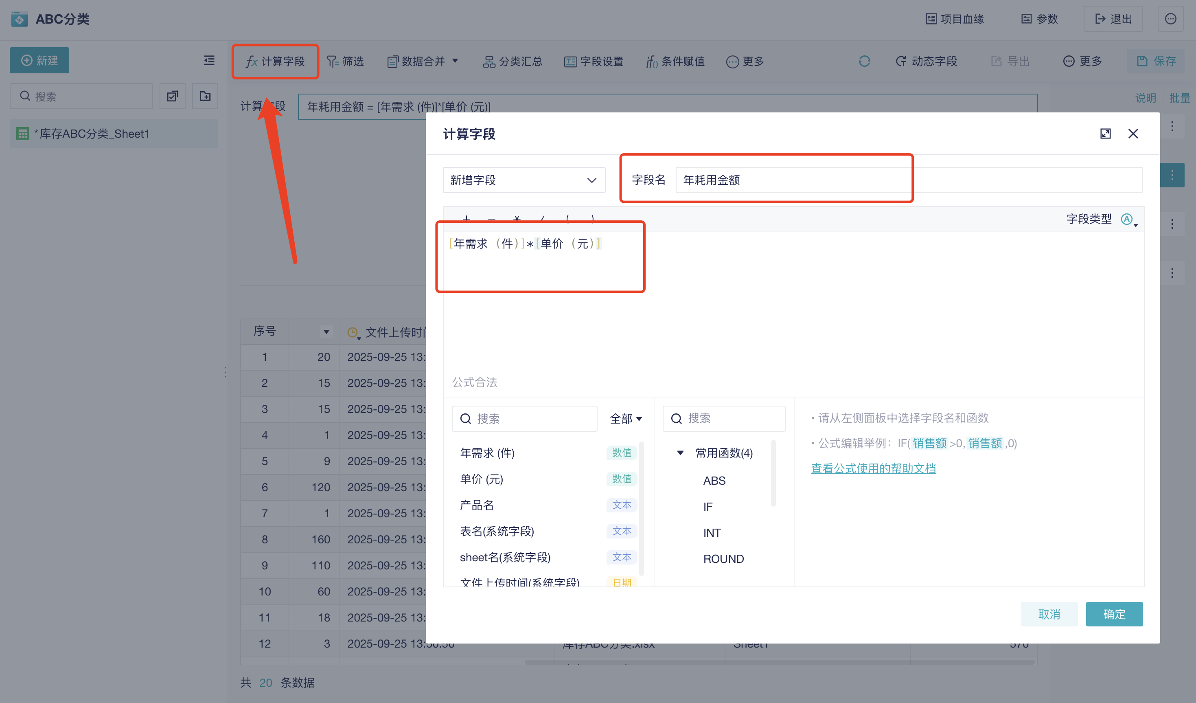Open the 分类汇总 summary tool
1196x703 pixels.
[x=513, y=61]
